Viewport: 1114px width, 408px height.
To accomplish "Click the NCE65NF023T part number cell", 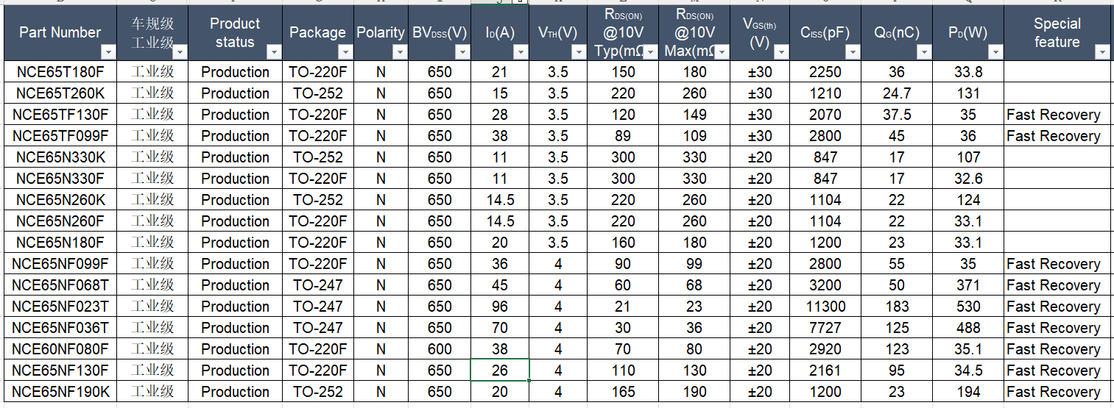I will pos(60,307).
